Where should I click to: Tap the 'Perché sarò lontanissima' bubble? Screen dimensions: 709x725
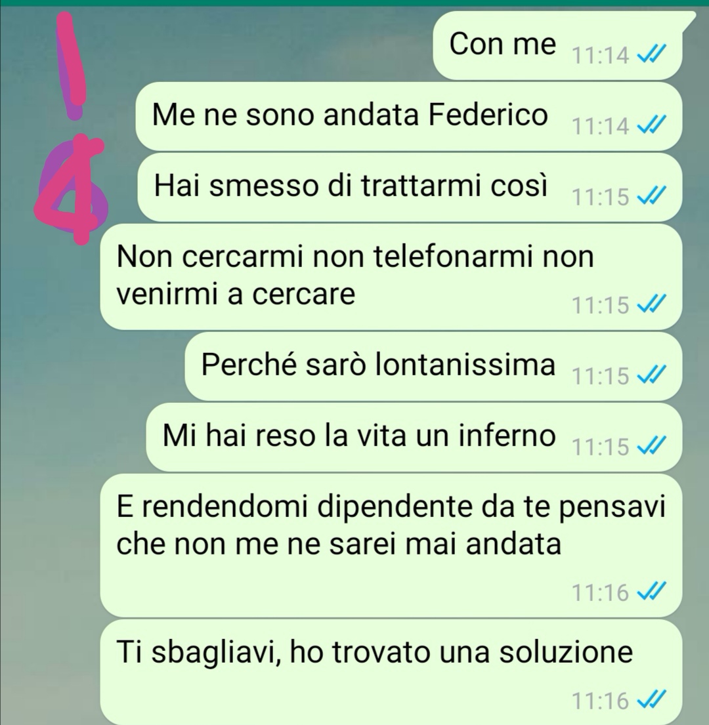(x=433, y=366)
